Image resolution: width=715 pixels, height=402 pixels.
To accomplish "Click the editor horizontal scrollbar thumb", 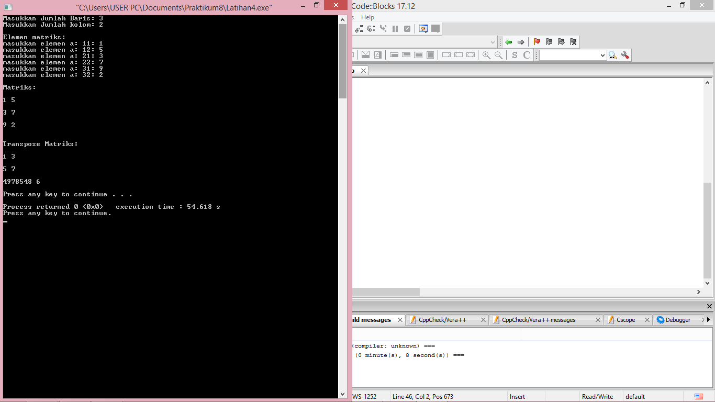I will click(386, 292).
